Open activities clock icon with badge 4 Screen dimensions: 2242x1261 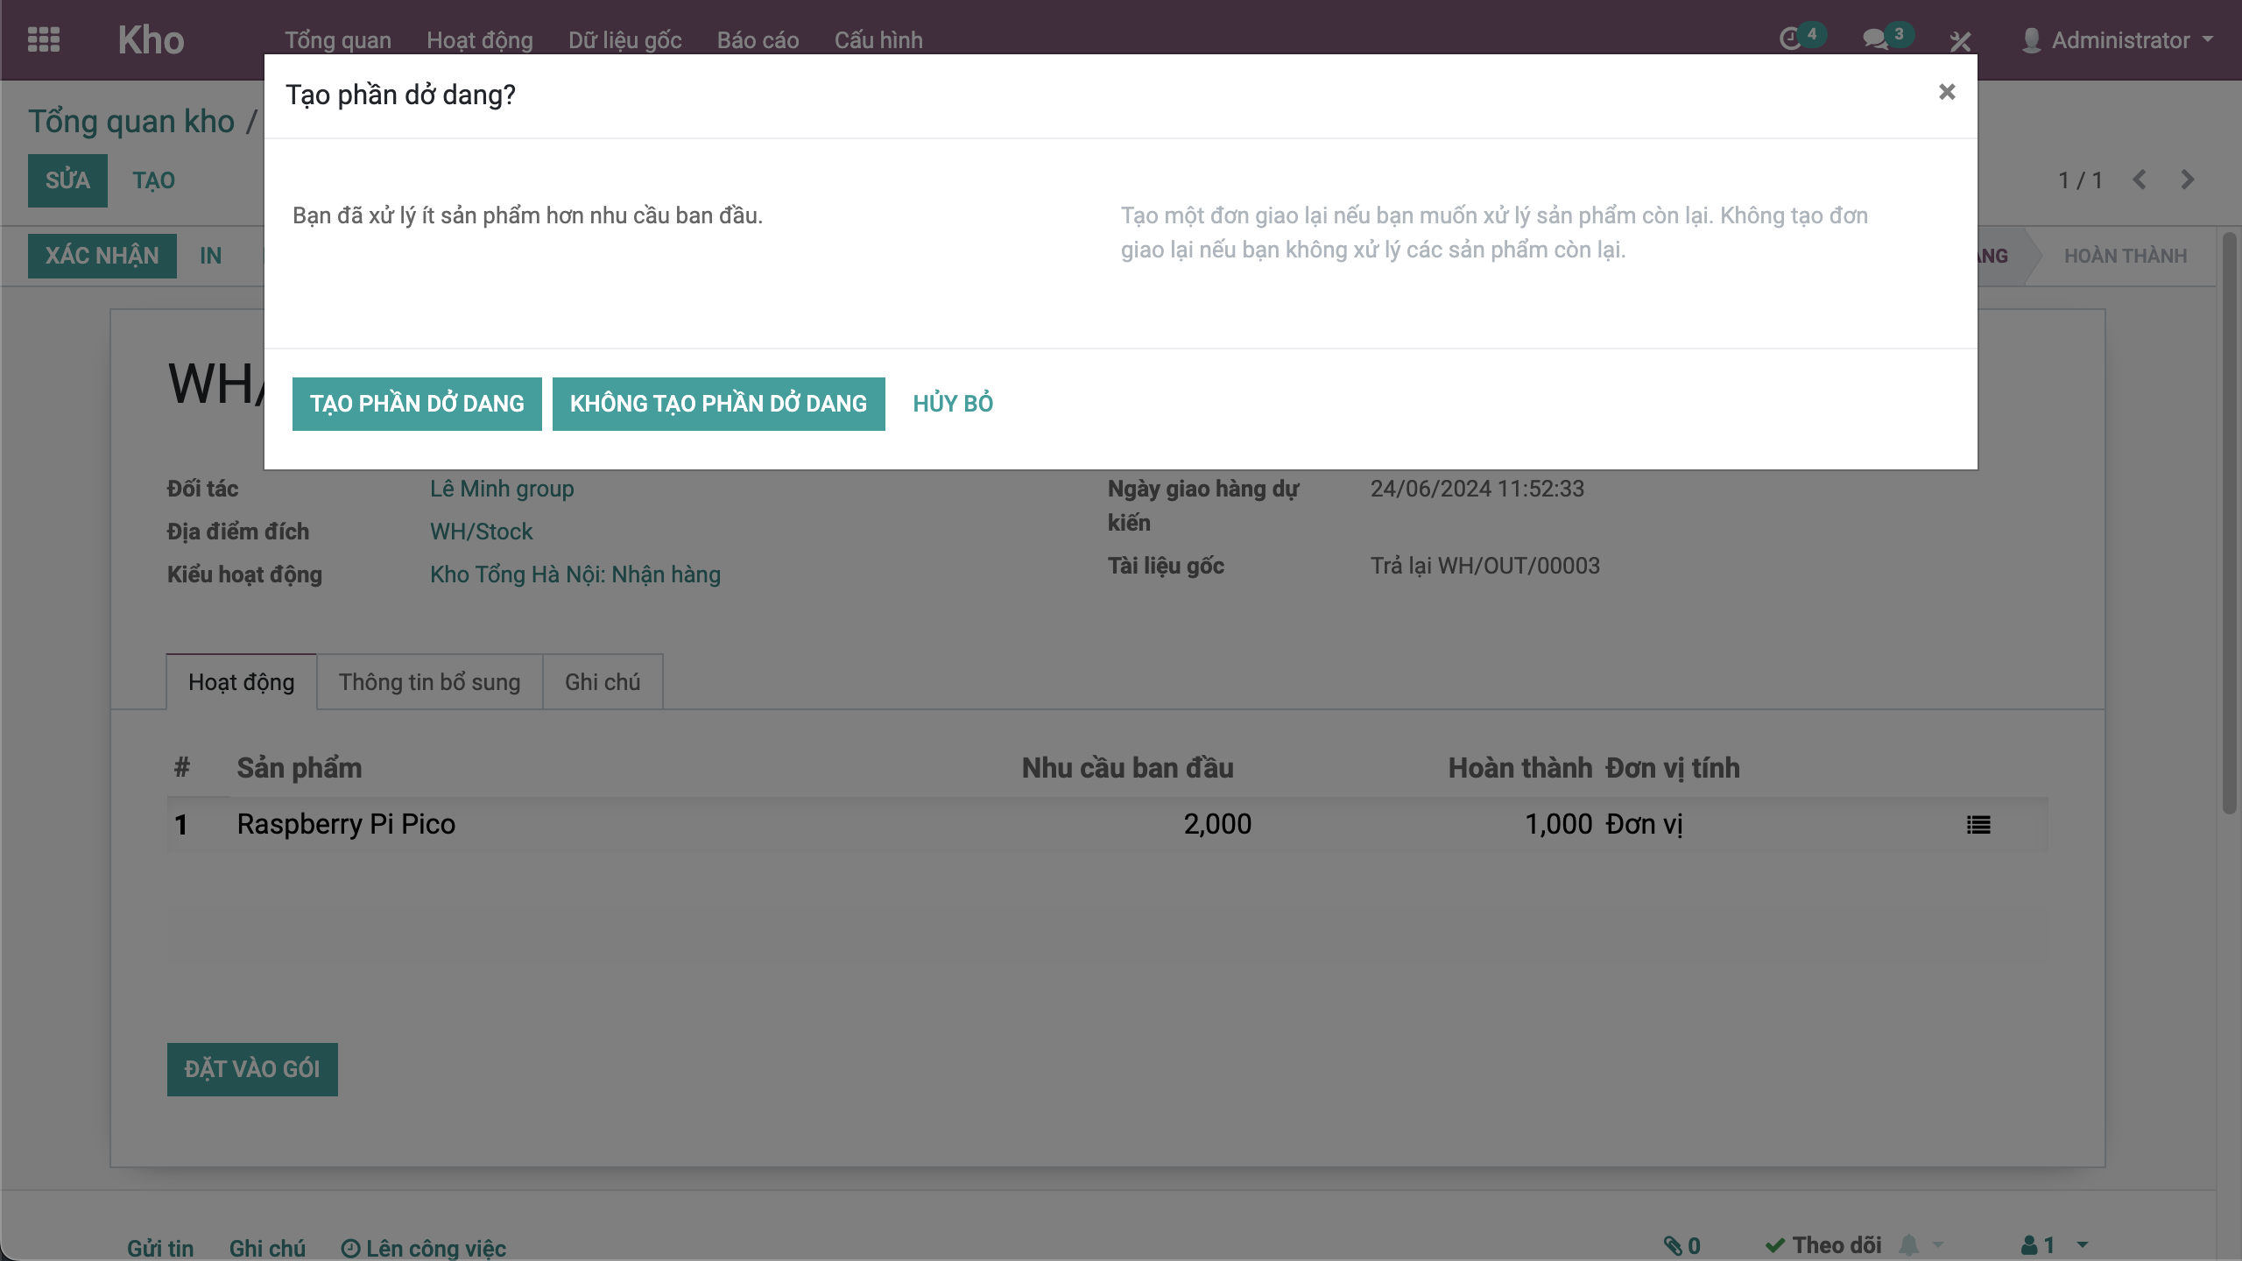[x=1792, y=39]
